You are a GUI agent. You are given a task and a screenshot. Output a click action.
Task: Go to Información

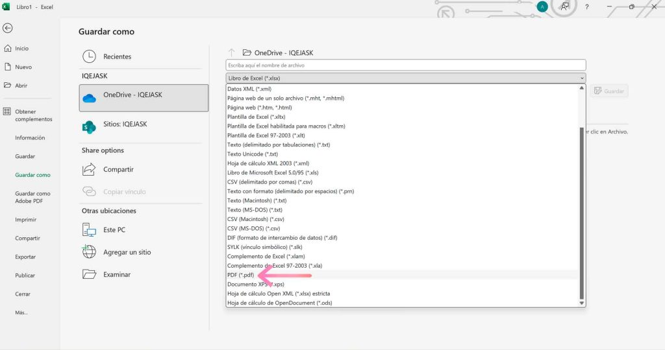tap(30, 137)
